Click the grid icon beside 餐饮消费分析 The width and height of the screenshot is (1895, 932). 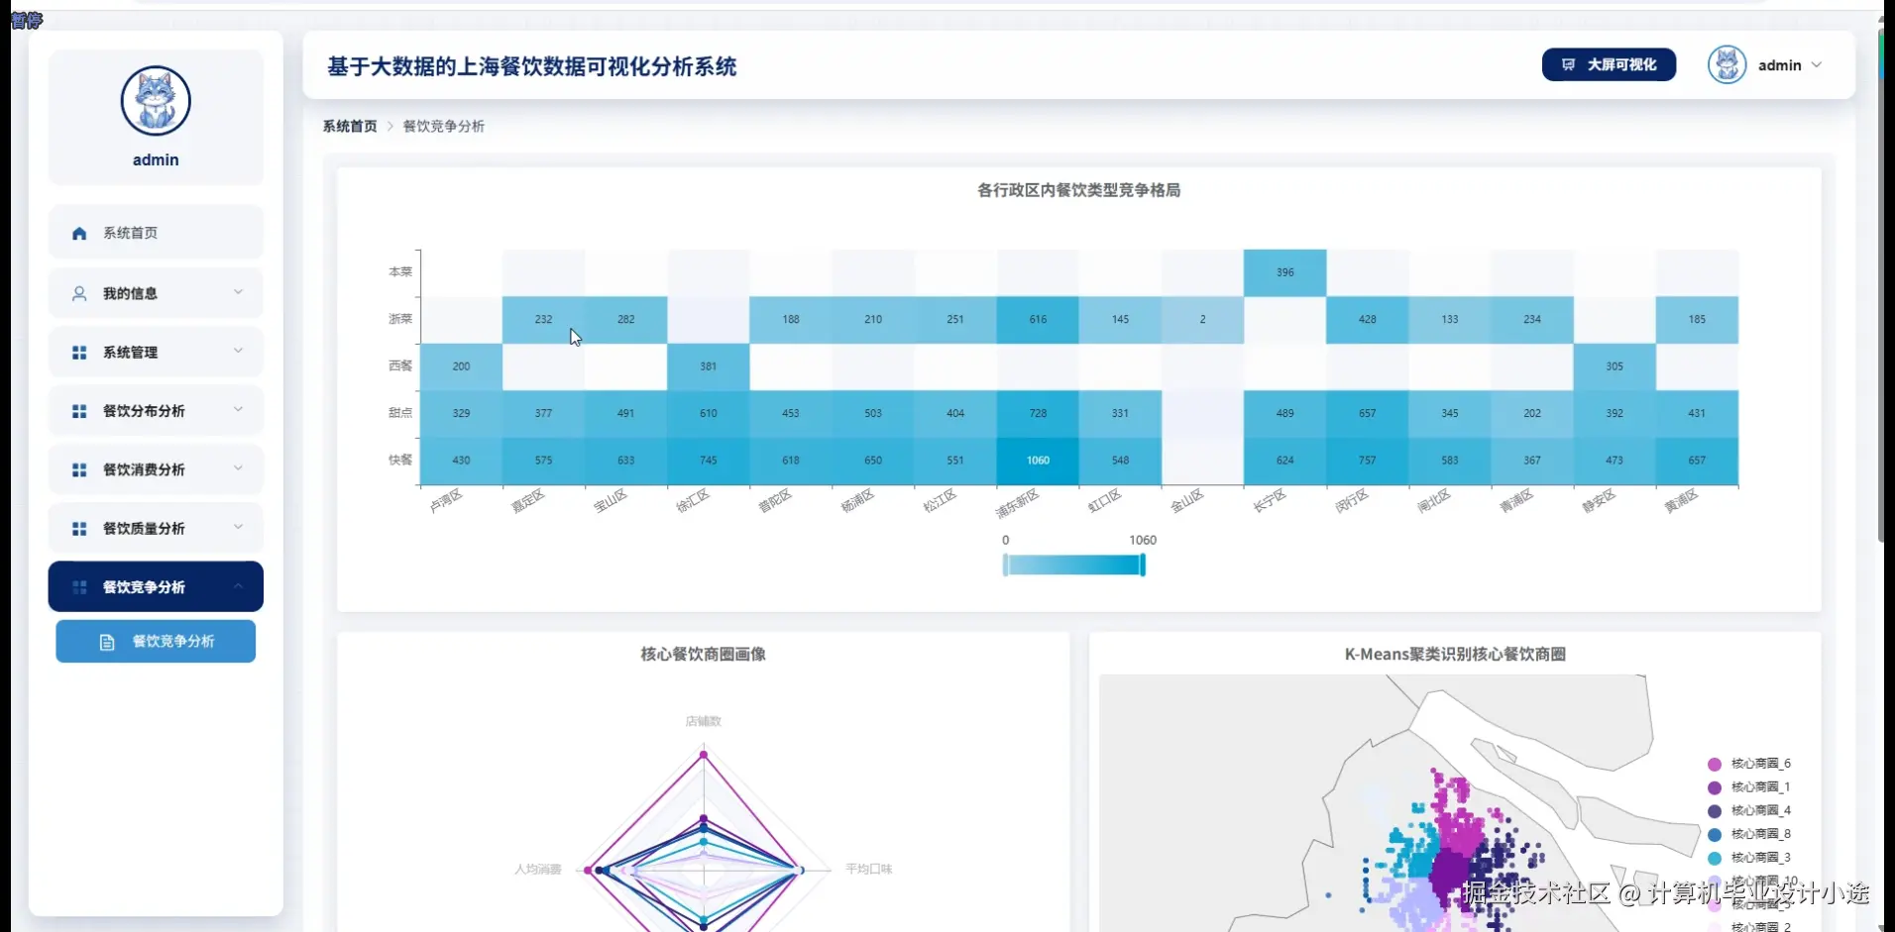click(79, 469)
